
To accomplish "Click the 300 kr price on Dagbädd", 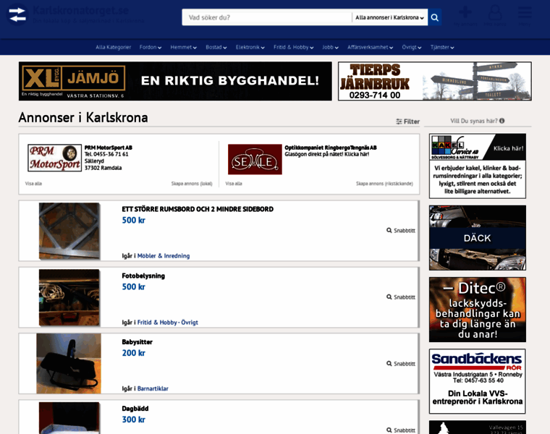I will (x=133, y=420).
